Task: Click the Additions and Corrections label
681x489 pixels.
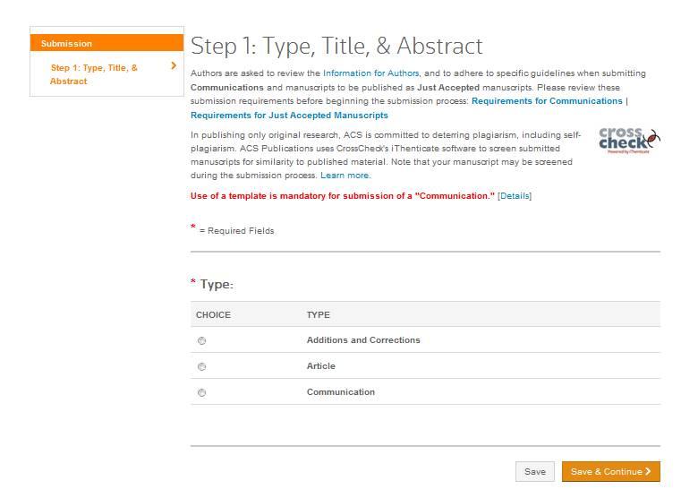Action: (x=363, y=340)
